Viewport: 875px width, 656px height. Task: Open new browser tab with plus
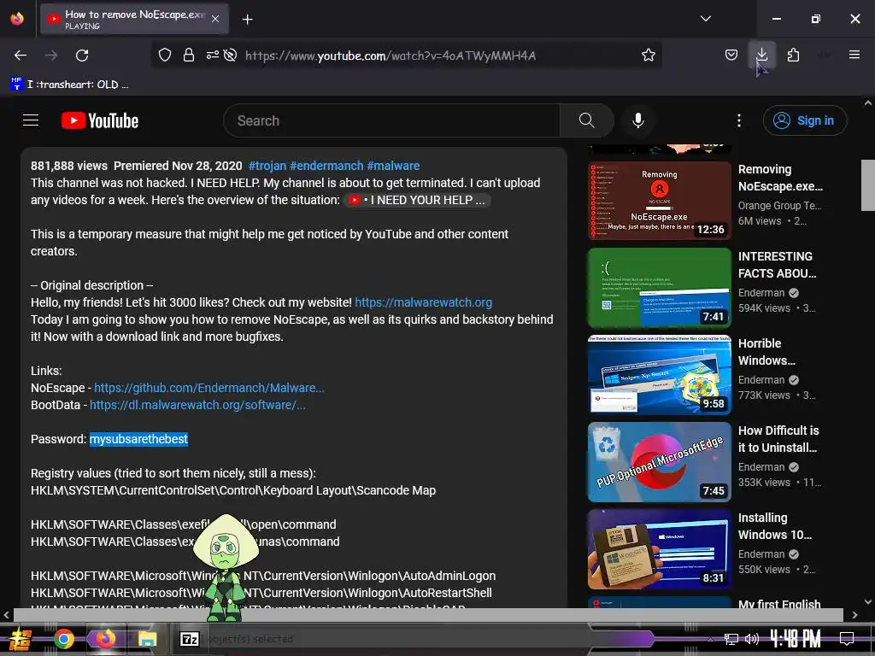pos(247,20)
